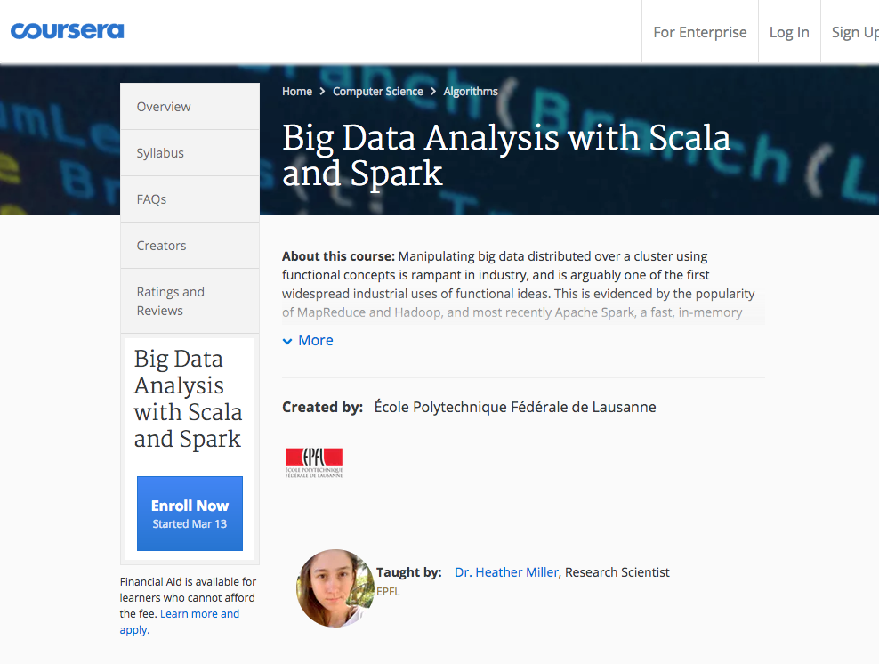The height and width of the screenshot is (664, 879).
Task: Jump to the FAQs section
Action: coord(151,199)
